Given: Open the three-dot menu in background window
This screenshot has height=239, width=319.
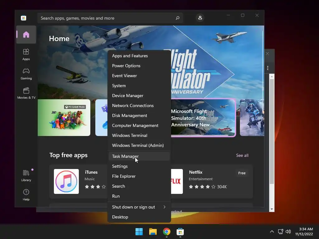Looking at the screenshot, I should click(x=268, y=68).
